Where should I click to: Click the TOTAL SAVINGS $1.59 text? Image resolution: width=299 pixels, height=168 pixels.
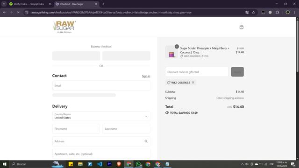pos(184,113)
